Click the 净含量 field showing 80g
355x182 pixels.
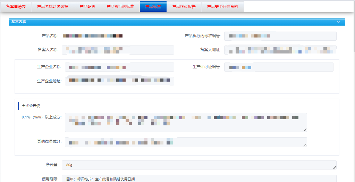click(199, 165)
